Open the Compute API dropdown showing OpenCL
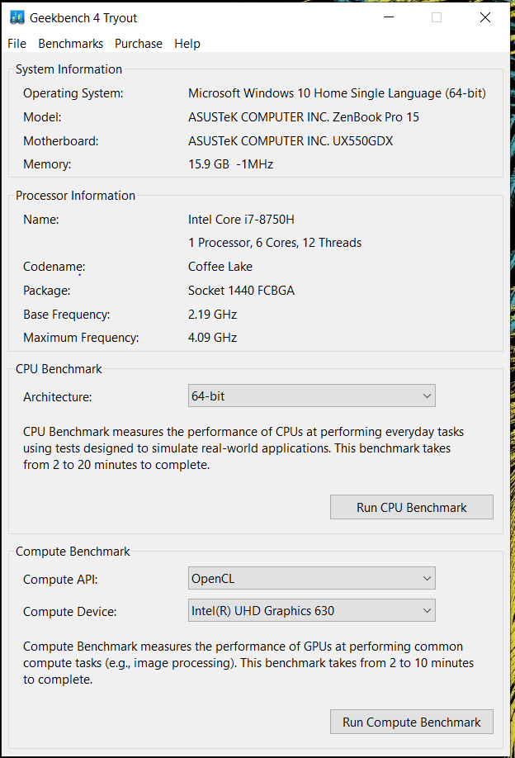Image resolution: width=515 pixels, height=758 pixels. click(312, 579)
